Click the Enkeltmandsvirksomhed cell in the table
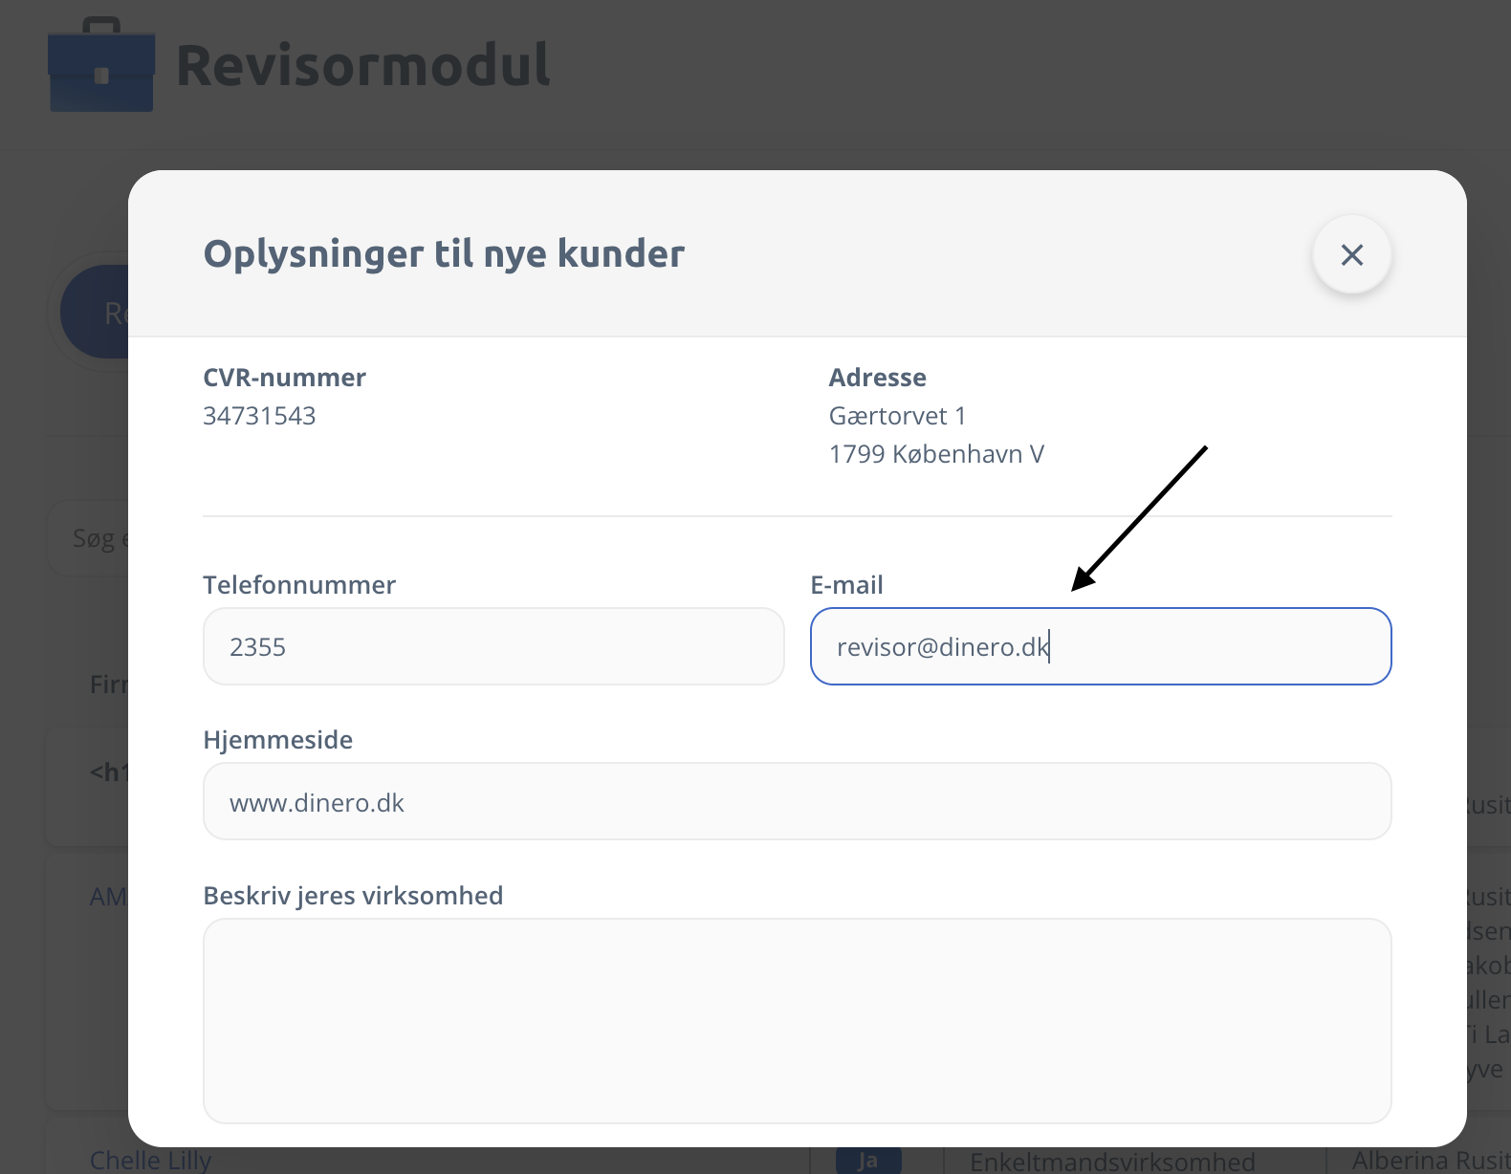This screenshot has height=1174, width=1511. pos(1111,1161)
